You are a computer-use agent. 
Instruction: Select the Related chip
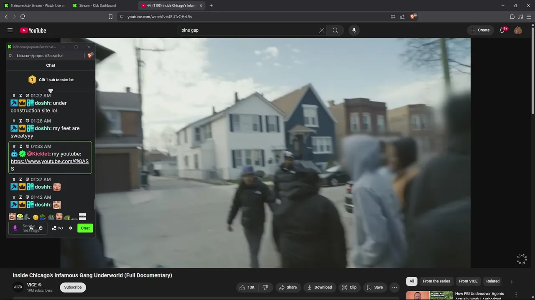click(x=493, y=281)
